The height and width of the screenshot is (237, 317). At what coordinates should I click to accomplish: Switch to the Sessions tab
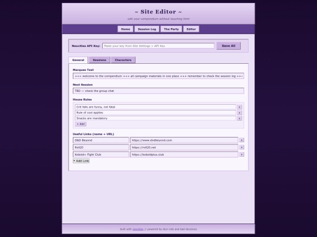click(99, 60)
